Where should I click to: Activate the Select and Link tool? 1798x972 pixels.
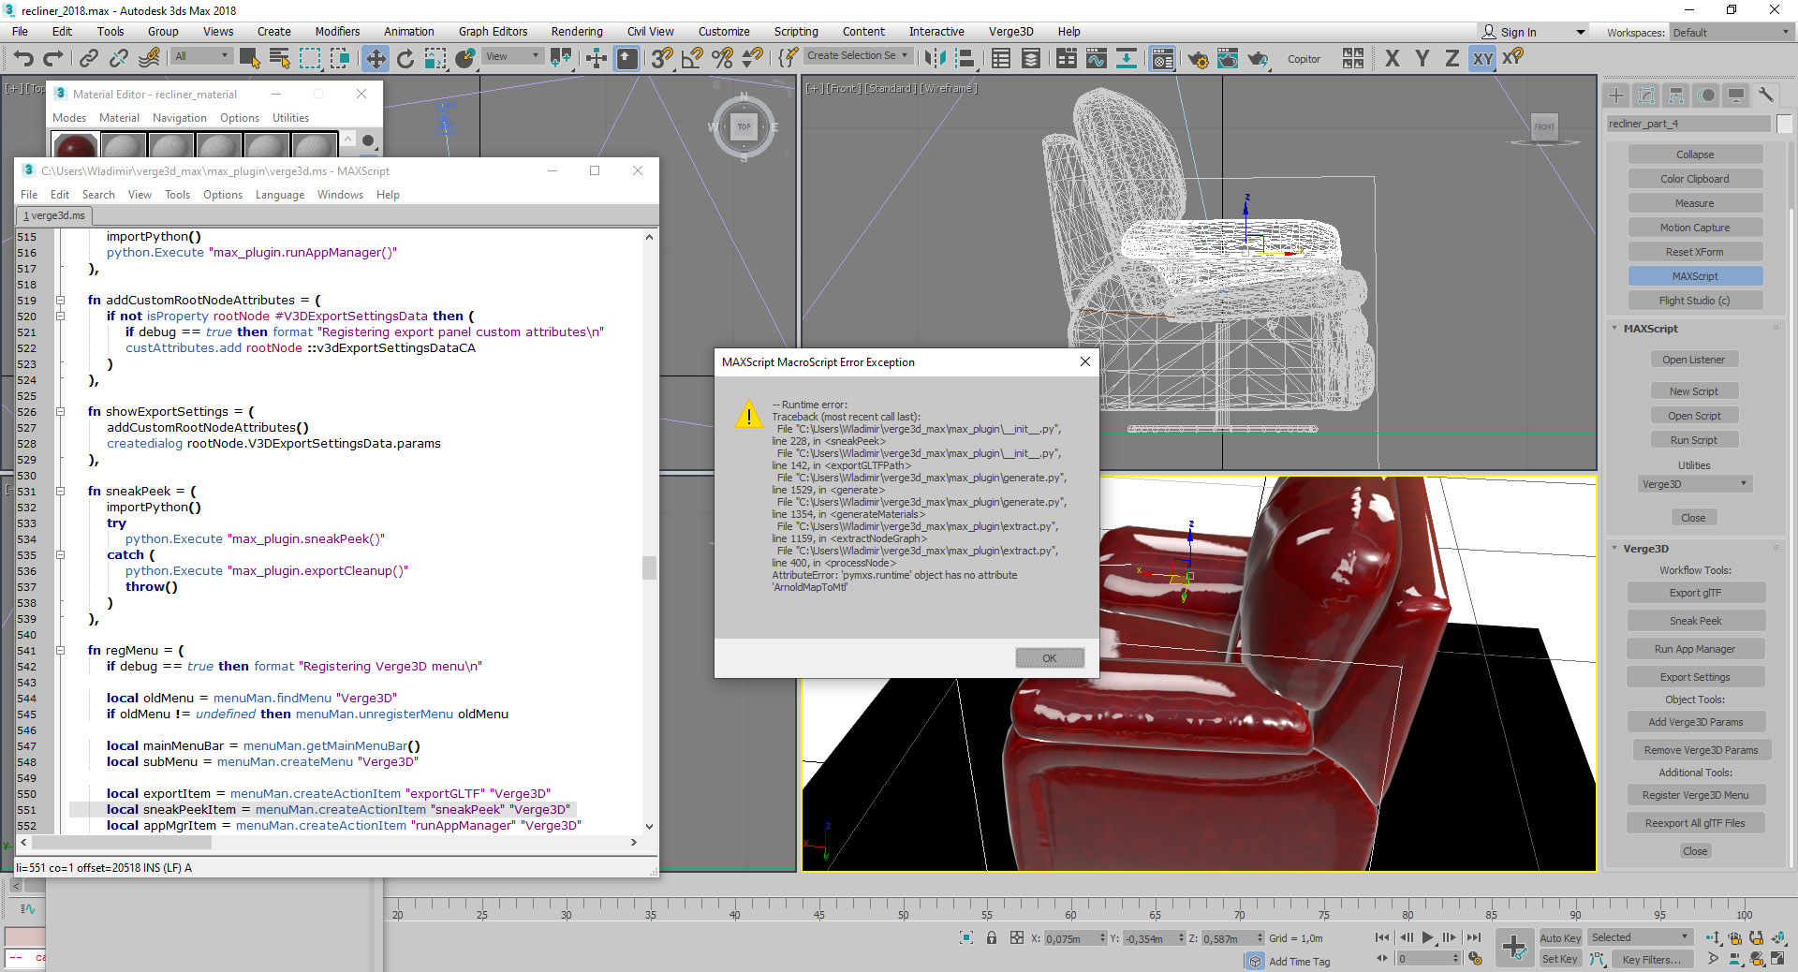point(88,58)
